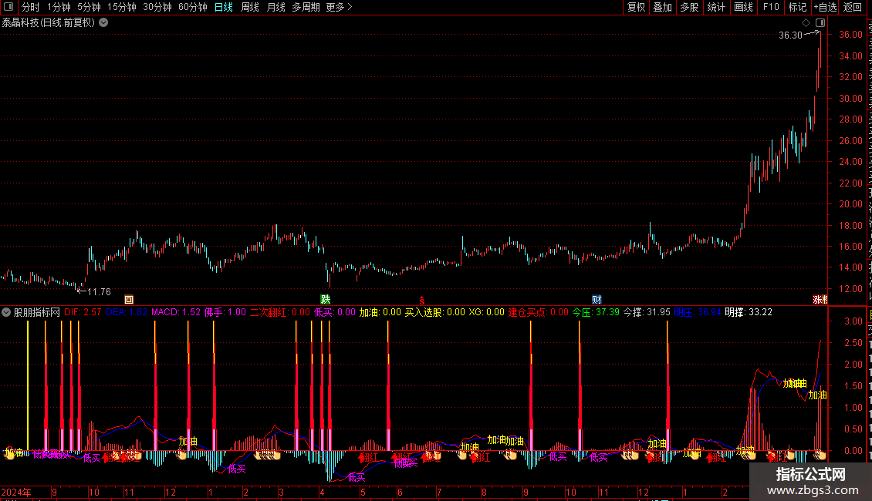This screenshot has height=501, width=872.
Task: Open the 多周期 multi-period view
Action: tap(306, 7)
